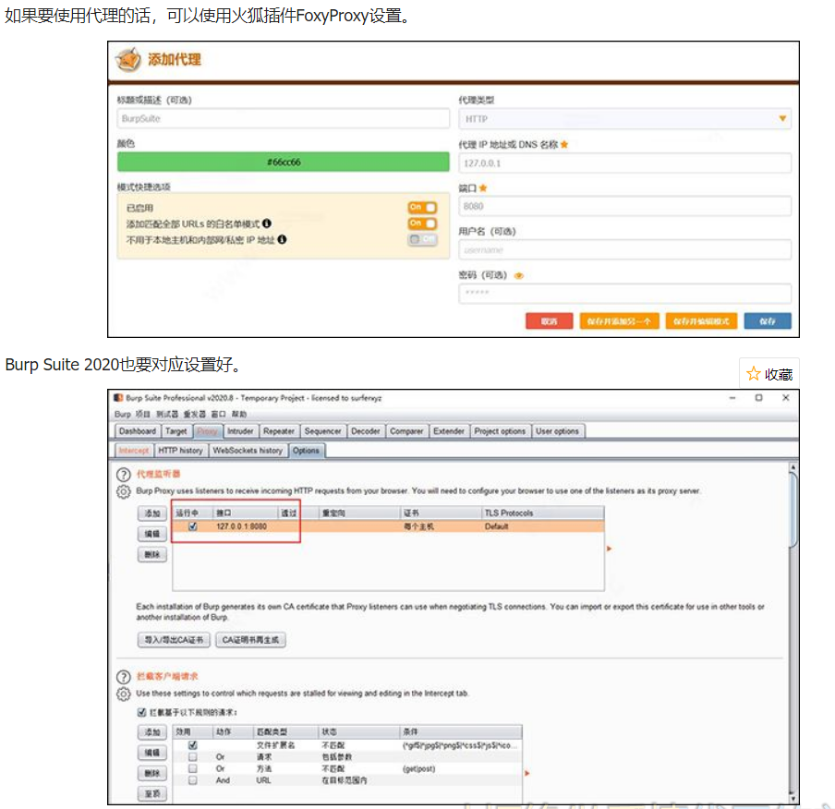Check the 请求 包括参数 rule checkbox
The width and height of the screenshot is (835, 809).
[x=193, y=756]
